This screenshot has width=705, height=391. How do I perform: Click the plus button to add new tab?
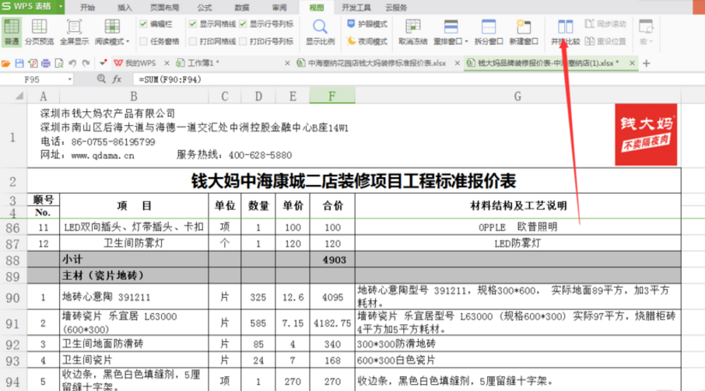click(x=647, y=61)
